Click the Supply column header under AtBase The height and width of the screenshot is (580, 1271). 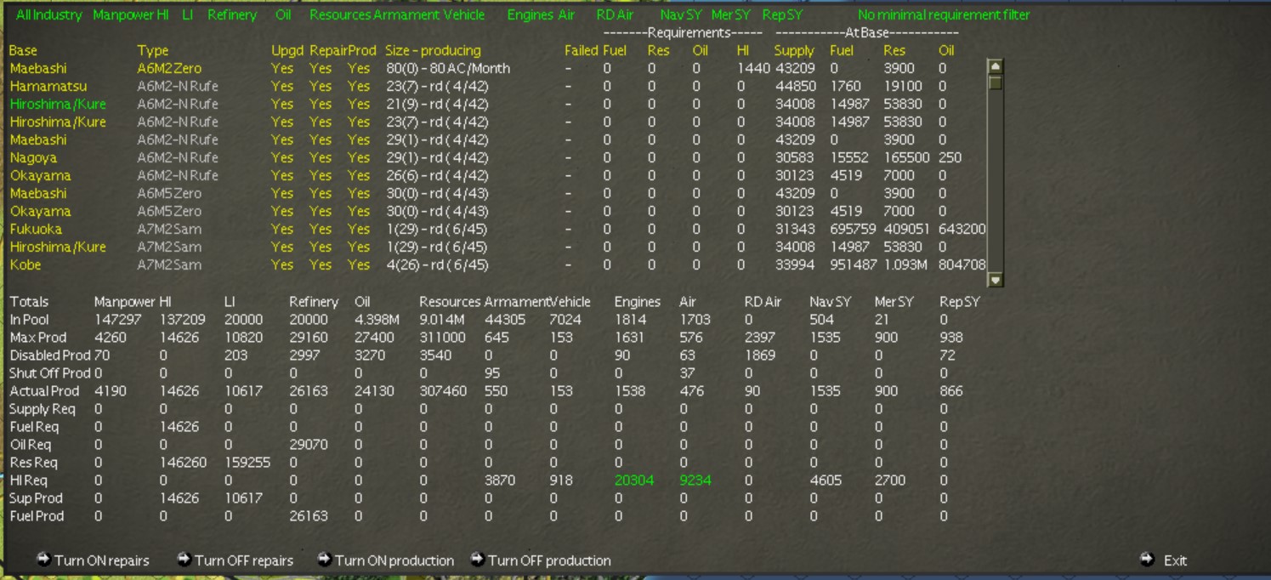[x=794, y=50]
